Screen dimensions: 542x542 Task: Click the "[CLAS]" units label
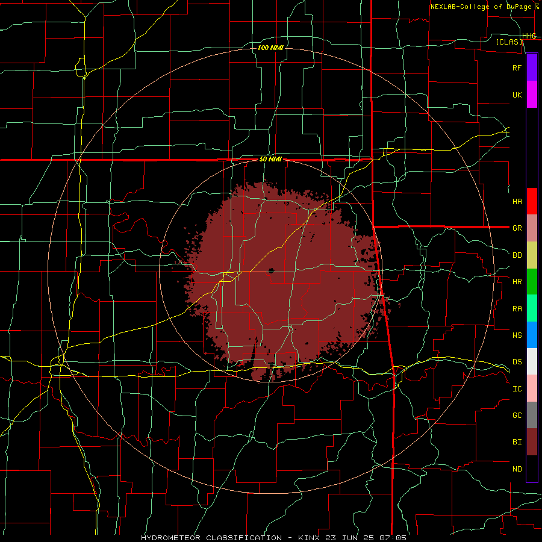[x=509, y=42]
